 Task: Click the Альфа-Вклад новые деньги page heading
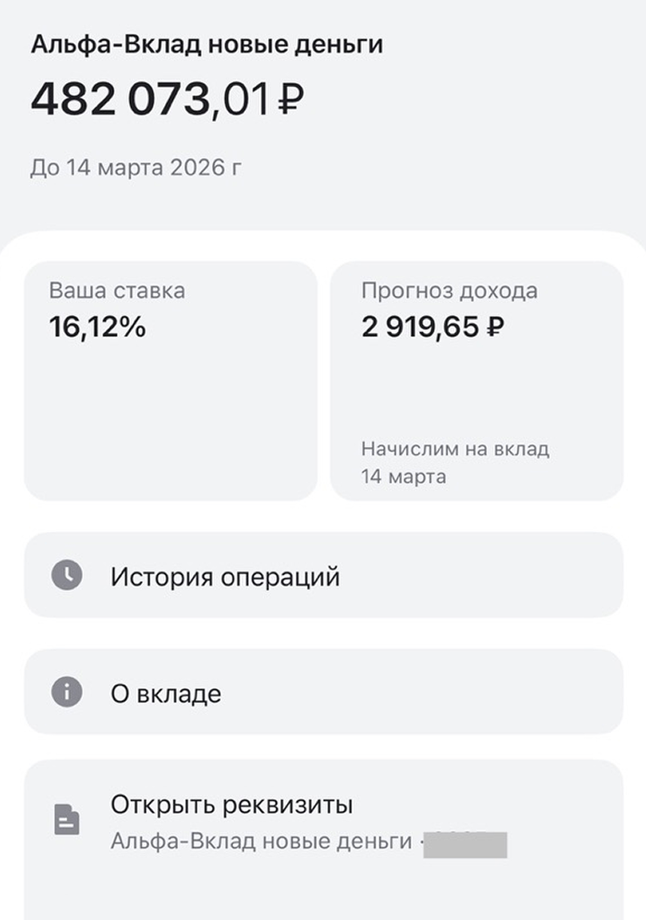point(206,45)
